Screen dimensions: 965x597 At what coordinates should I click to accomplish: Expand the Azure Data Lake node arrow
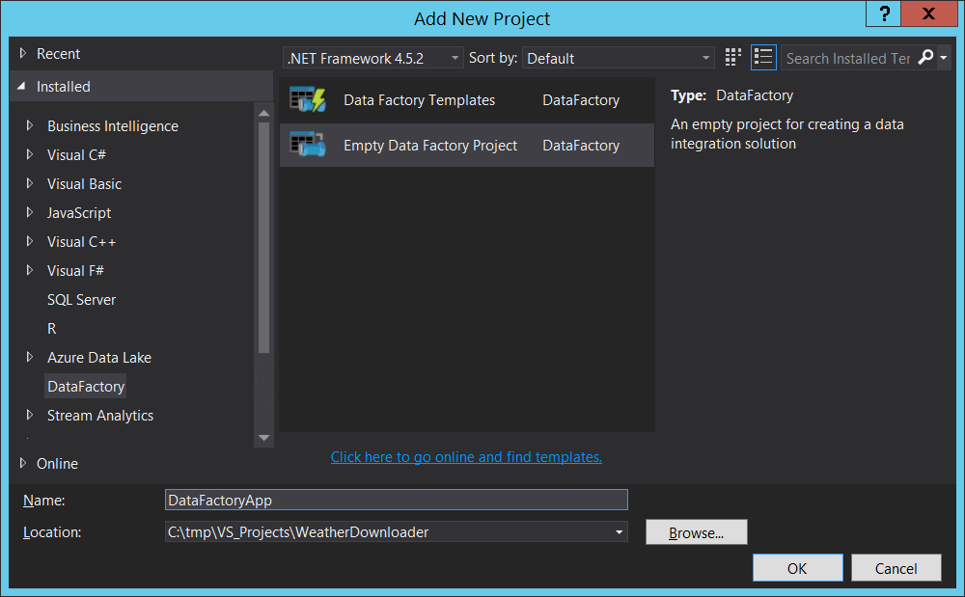30,357
